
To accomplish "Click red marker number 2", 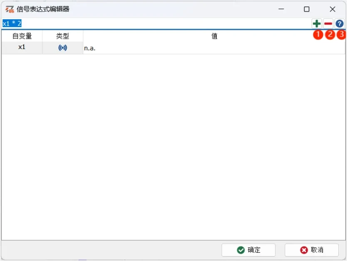I will [x=330, y=35].
